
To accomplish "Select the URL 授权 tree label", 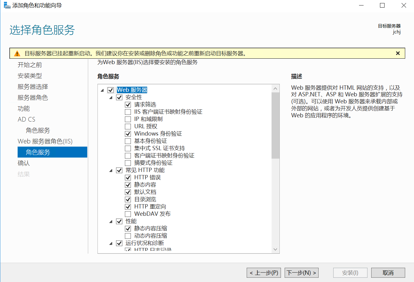I will 146,126.
